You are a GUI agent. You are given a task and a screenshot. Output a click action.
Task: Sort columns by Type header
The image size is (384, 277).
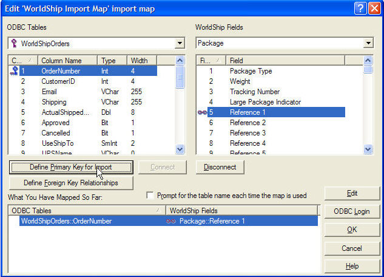click(x=112, y=61)
